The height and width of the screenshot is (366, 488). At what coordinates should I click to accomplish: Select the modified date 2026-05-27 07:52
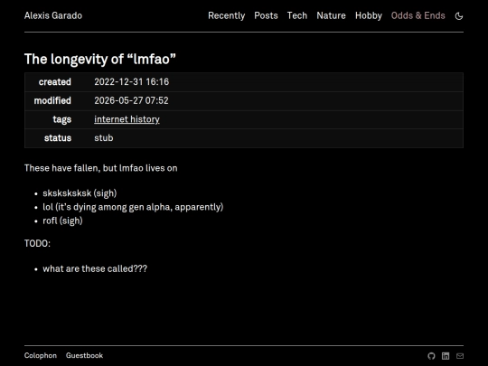[x=131, y=100]
